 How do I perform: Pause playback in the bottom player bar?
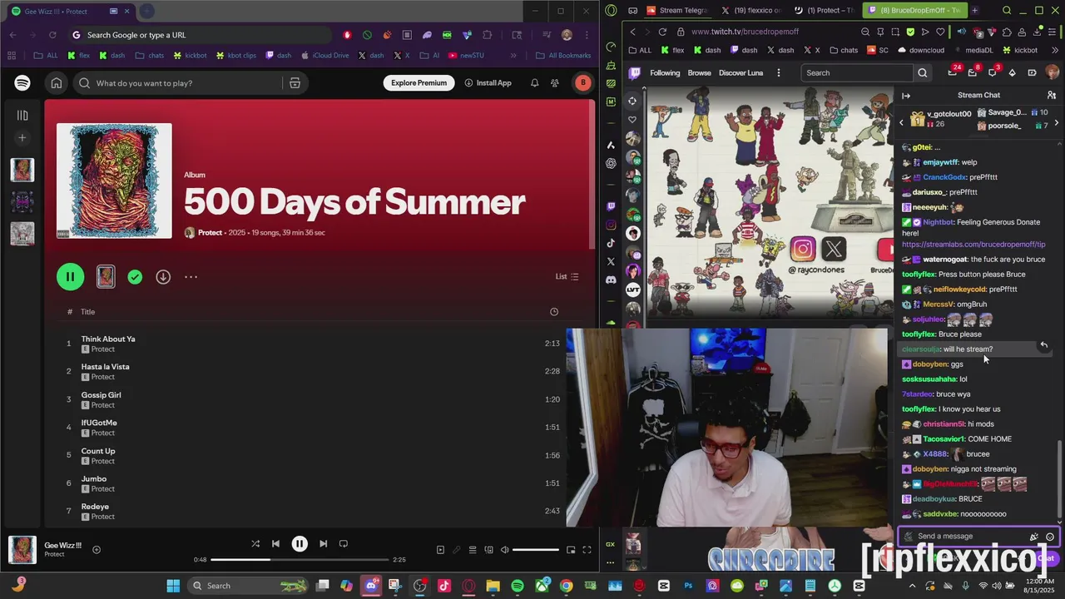click(x=300, y=544)
